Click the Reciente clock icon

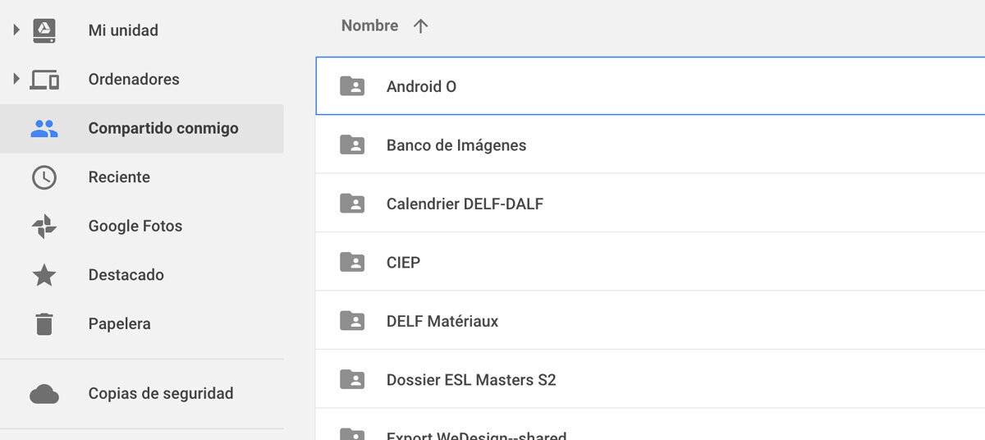point(44,177)
